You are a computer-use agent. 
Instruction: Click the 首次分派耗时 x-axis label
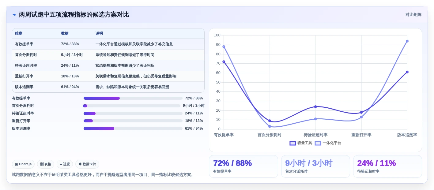[x=270, y=135]
